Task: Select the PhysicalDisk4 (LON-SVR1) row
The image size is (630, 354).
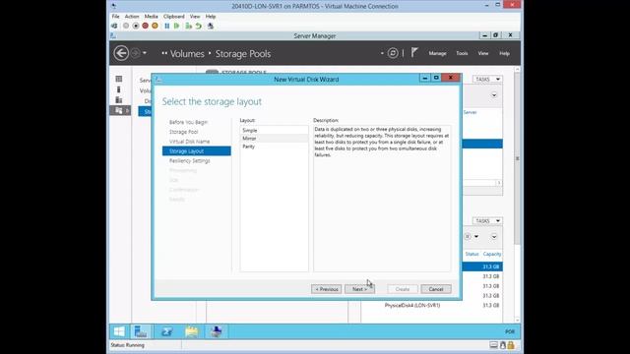Action: pos(432,306)
